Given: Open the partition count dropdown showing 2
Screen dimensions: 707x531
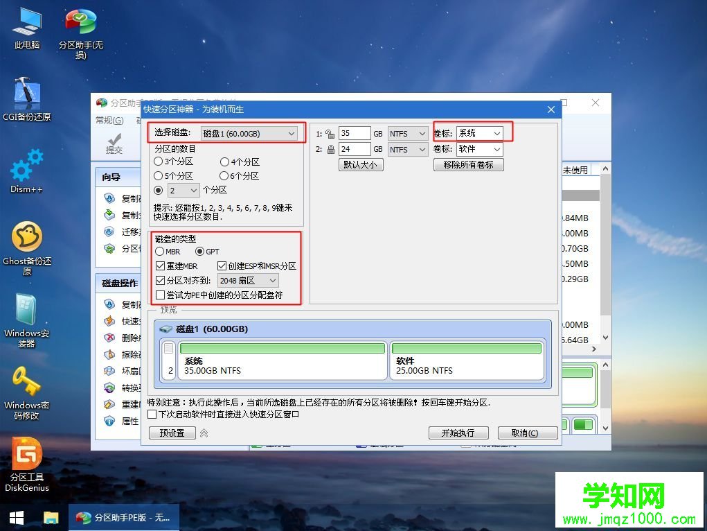Looking at the screenshot, I should point(184,190).
